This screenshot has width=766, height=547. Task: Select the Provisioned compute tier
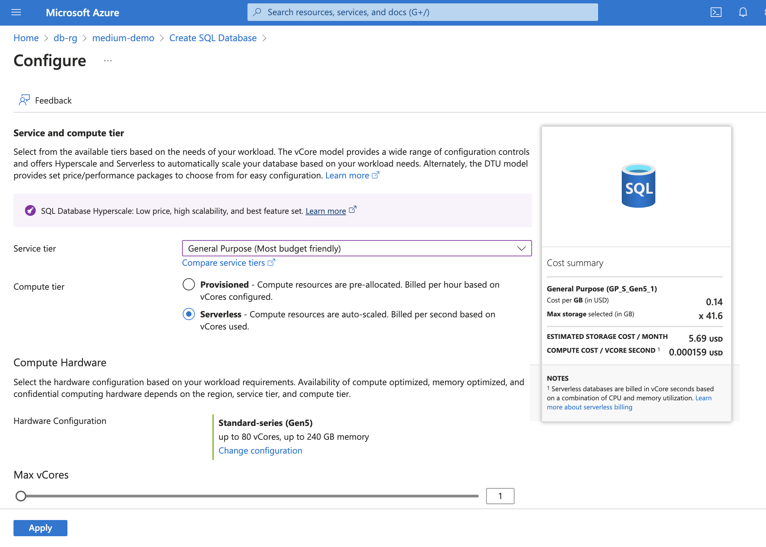pyautogui.click(x=189, y=284)
